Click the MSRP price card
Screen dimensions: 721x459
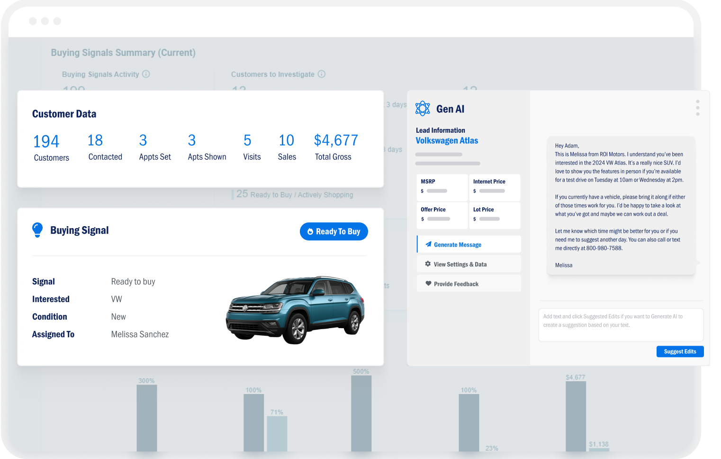tap(442, 187)
